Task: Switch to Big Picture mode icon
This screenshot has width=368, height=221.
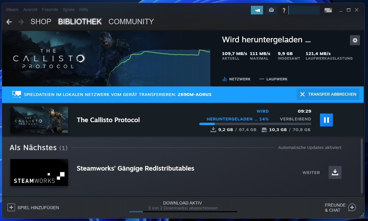Action: pos(328,10)
